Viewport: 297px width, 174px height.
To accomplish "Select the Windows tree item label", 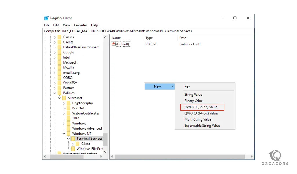I will [x=79, y=124].
